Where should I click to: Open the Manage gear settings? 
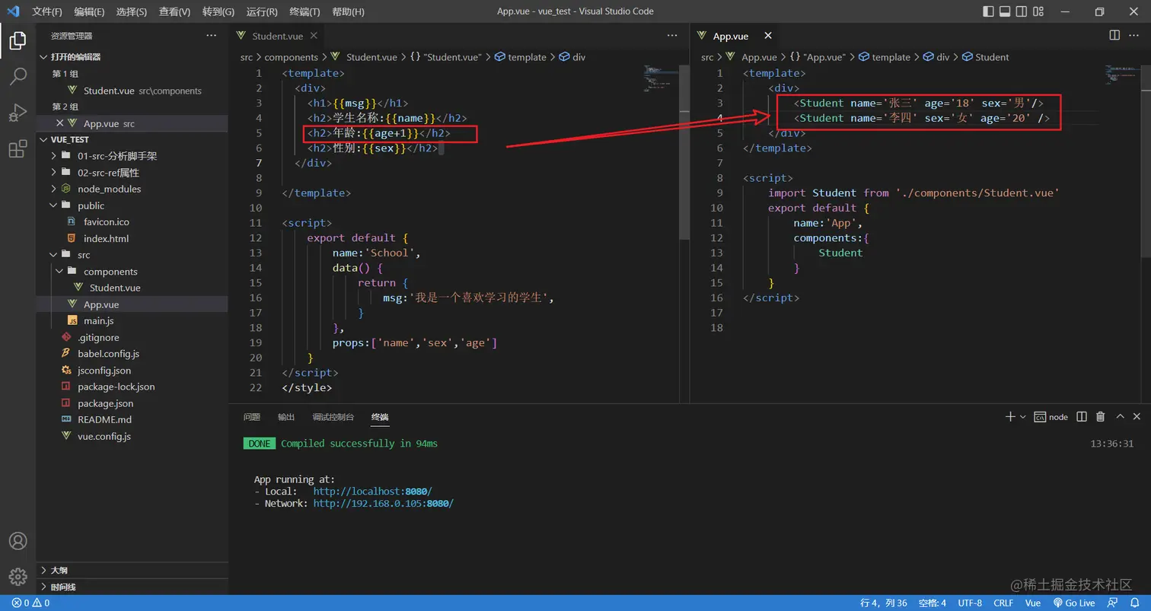pyautogui.click(x=18, y=577)
